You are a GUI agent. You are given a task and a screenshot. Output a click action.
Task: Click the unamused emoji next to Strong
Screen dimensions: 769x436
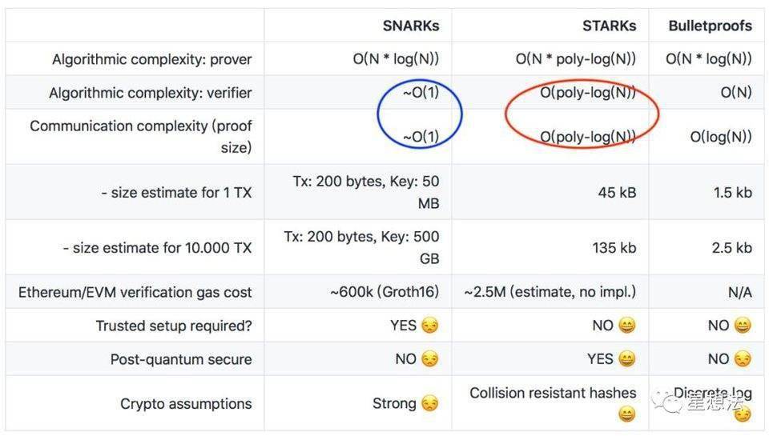click(x=430, y=404)
